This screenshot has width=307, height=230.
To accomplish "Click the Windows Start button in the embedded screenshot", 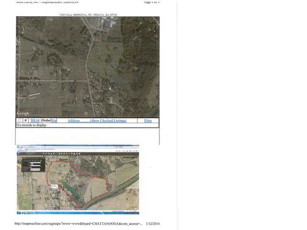I will pos(19,213).
